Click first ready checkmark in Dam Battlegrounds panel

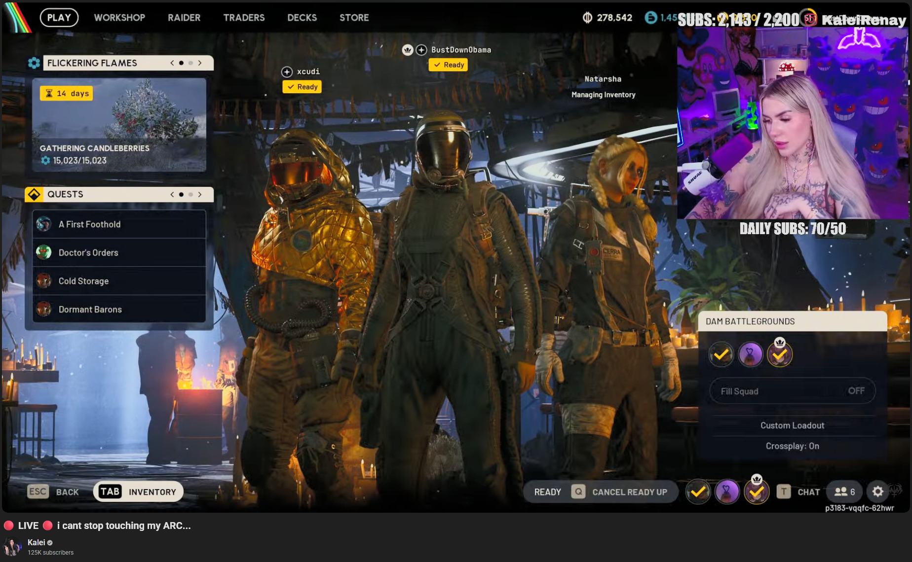(x=721, y=354)
